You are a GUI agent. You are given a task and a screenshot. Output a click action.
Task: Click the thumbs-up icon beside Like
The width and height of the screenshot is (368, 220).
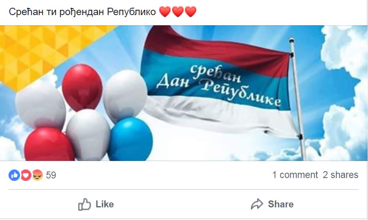(x=84, y=204)
